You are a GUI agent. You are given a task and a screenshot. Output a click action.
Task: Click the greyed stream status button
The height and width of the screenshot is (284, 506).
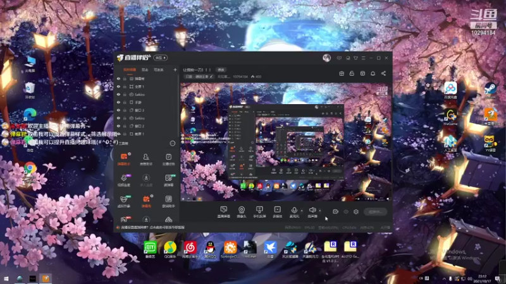point(375,212)
